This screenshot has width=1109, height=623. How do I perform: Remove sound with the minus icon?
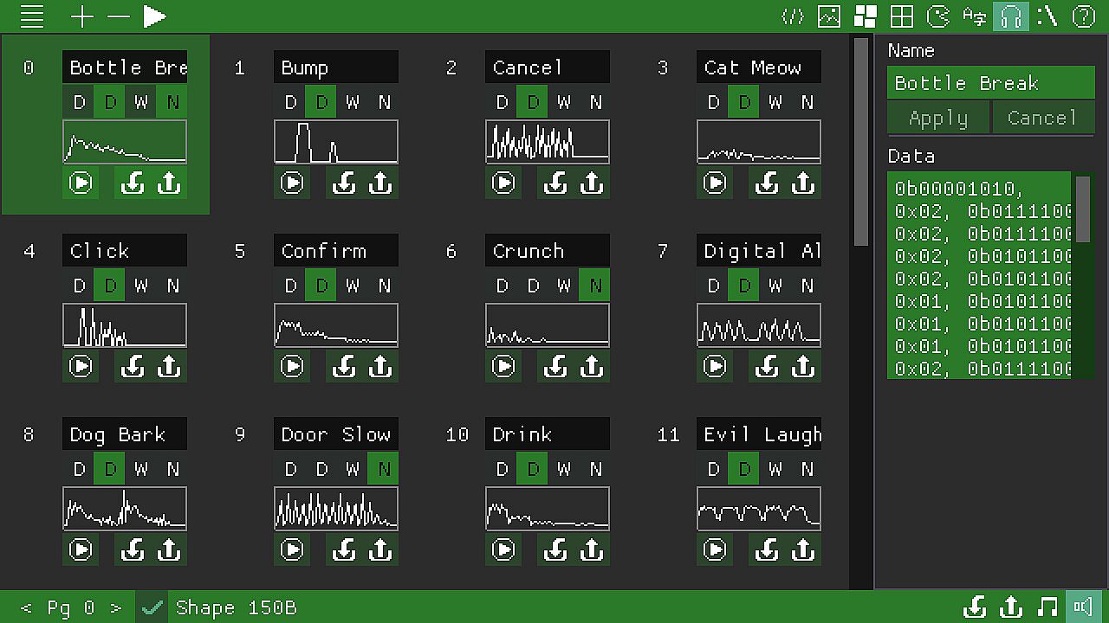click(118, 16)
